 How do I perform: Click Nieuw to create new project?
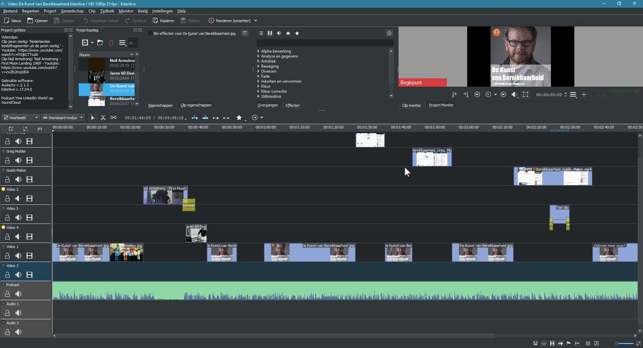pyautogui.click(x=12, y=20)
